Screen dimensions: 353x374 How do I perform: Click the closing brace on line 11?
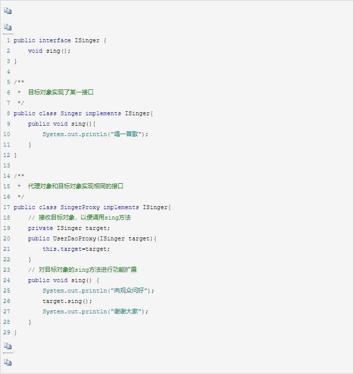30,145
